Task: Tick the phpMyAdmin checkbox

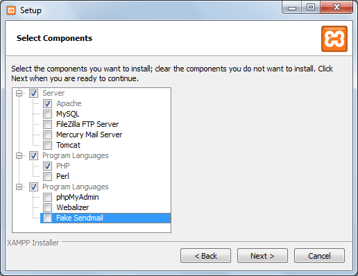Action: pyautogui.click(x=48, y=197)
